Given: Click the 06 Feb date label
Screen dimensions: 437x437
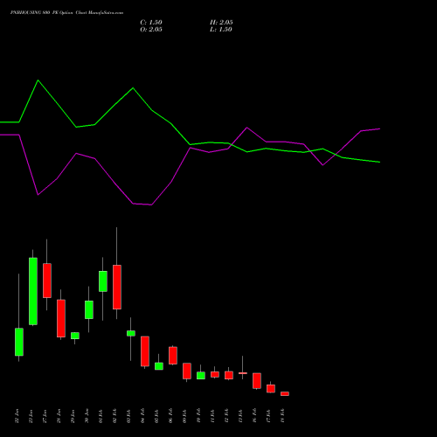Looking at the screenshot, I should (x=170, y=416).
